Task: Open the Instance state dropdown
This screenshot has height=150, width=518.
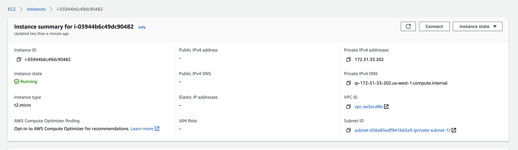Action: pos(477,27)
